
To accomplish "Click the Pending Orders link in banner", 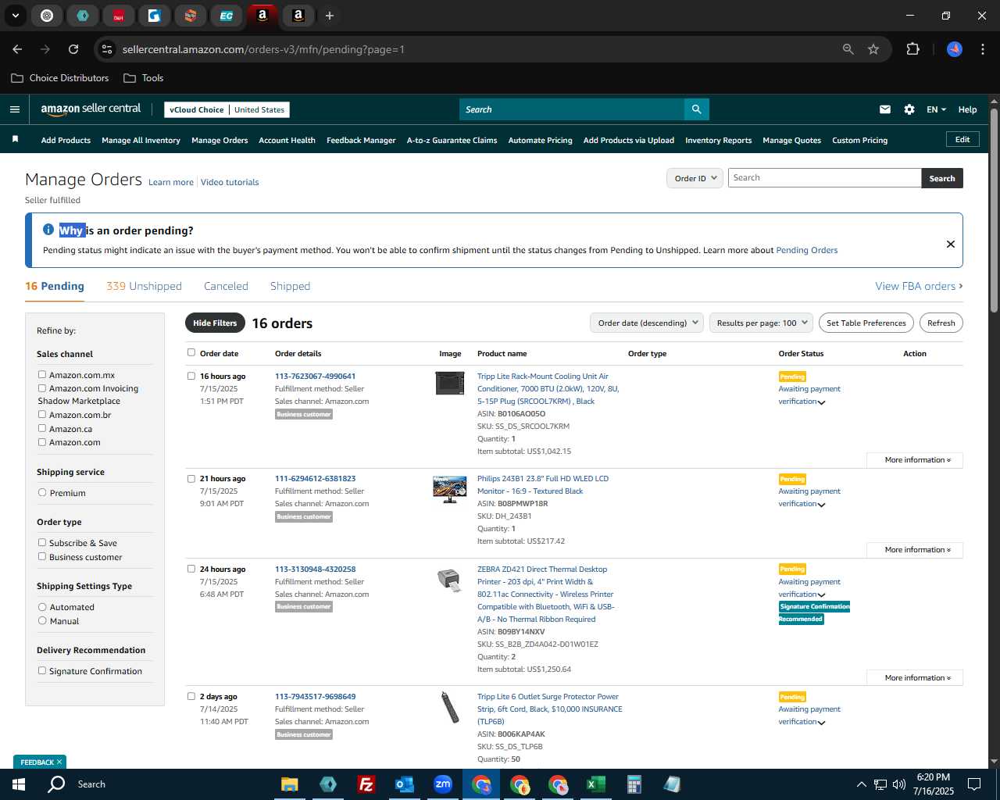I will [806, 250].
